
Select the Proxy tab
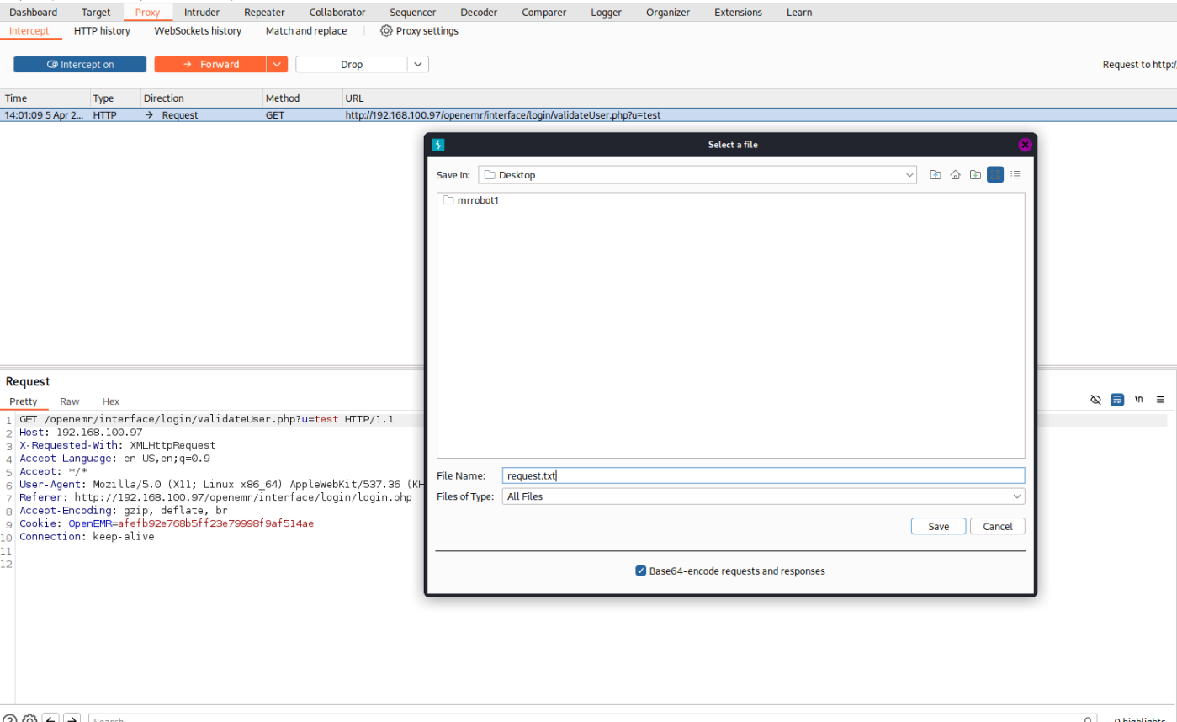[147, 13]
